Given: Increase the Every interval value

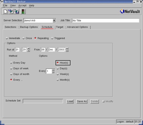Looking at the screenshot, I should [x=53, y=70].
